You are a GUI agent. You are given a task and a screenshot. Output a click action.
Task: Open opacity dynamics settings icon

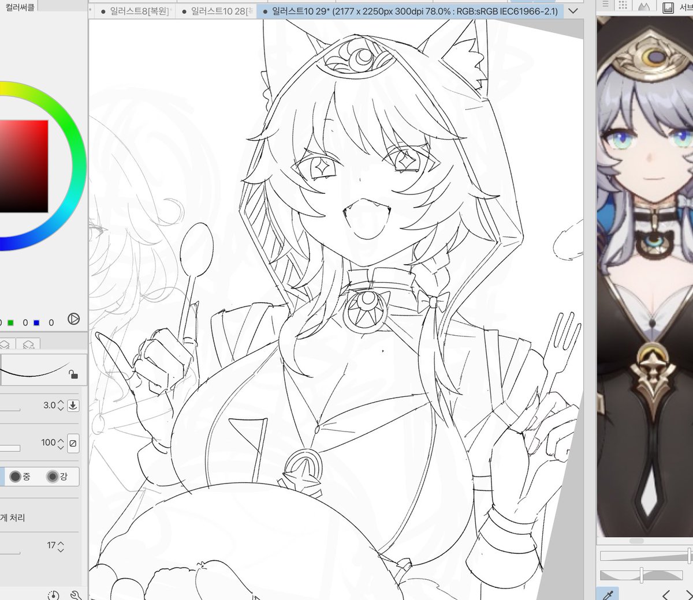pos(73,442)
